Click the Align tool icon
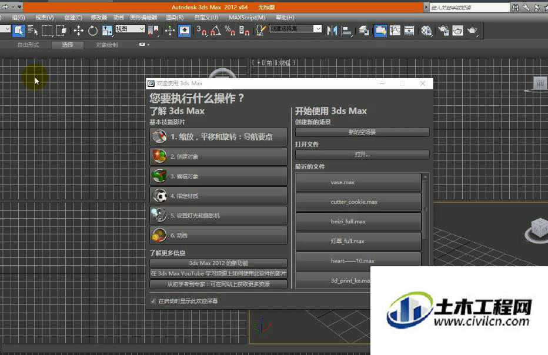The height and width of the screenshot is (355, 548). (x=346, y=31)
